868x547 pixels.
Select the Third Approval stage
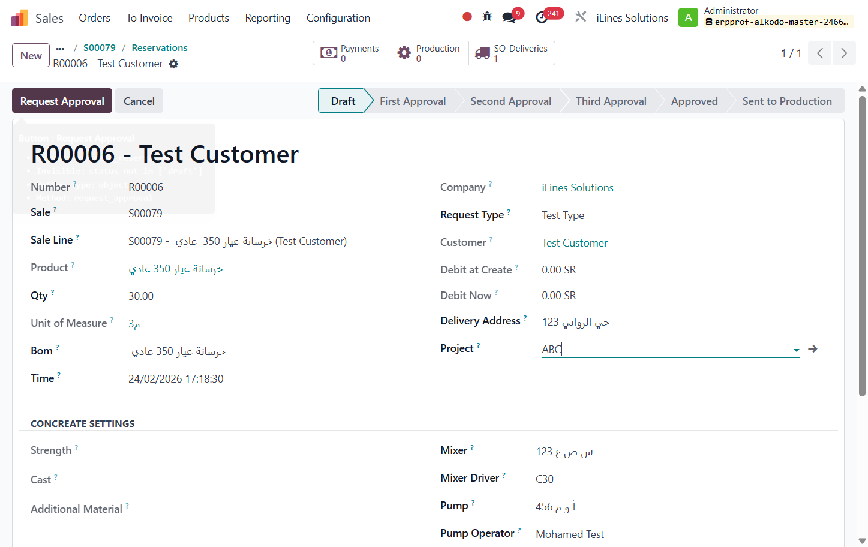(x=611, y=101)
